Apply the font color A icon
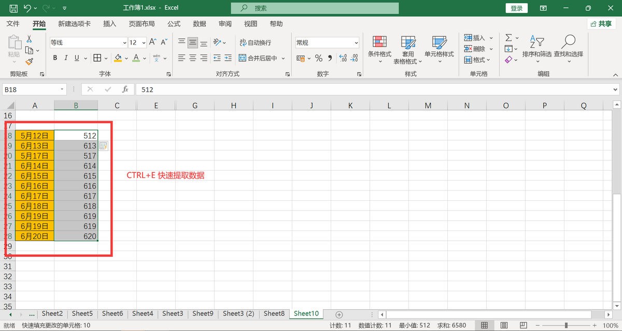This screenshot has height=331, width=622. [x=136, y=58]
